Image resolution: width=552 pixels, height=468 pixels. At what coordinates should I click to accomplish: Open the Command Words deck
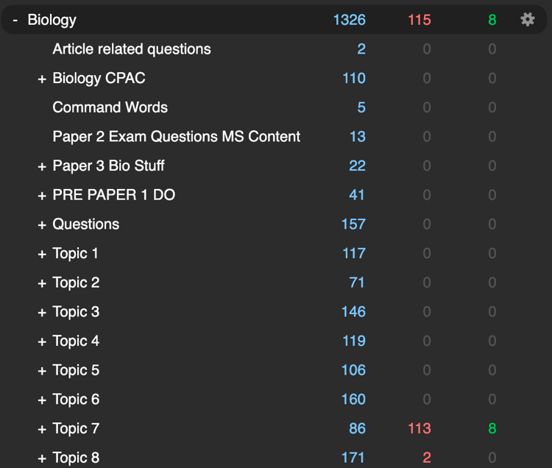point(110,107)
